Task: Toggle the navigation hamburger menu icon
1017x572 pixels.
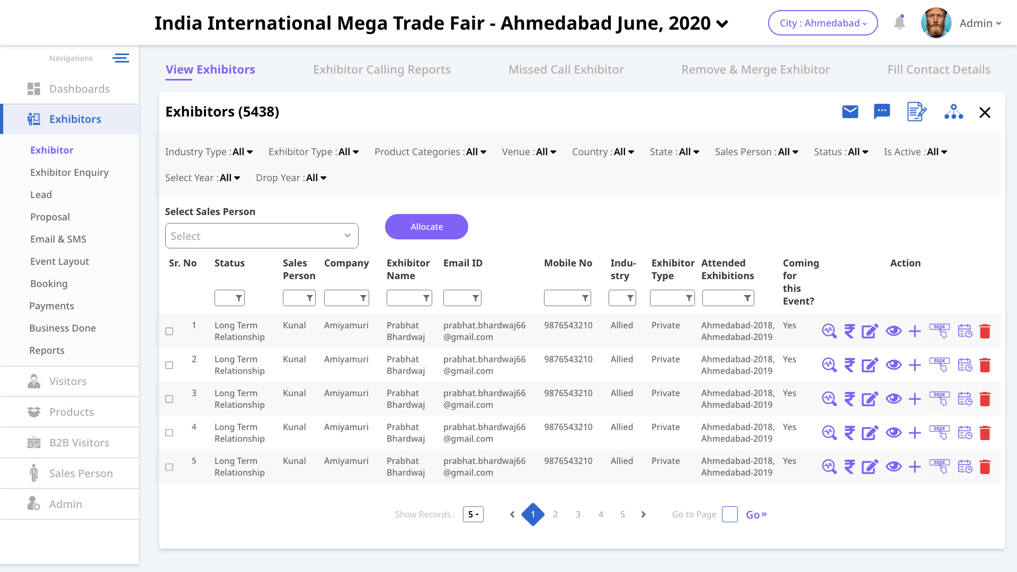Action: coord(121,58)
